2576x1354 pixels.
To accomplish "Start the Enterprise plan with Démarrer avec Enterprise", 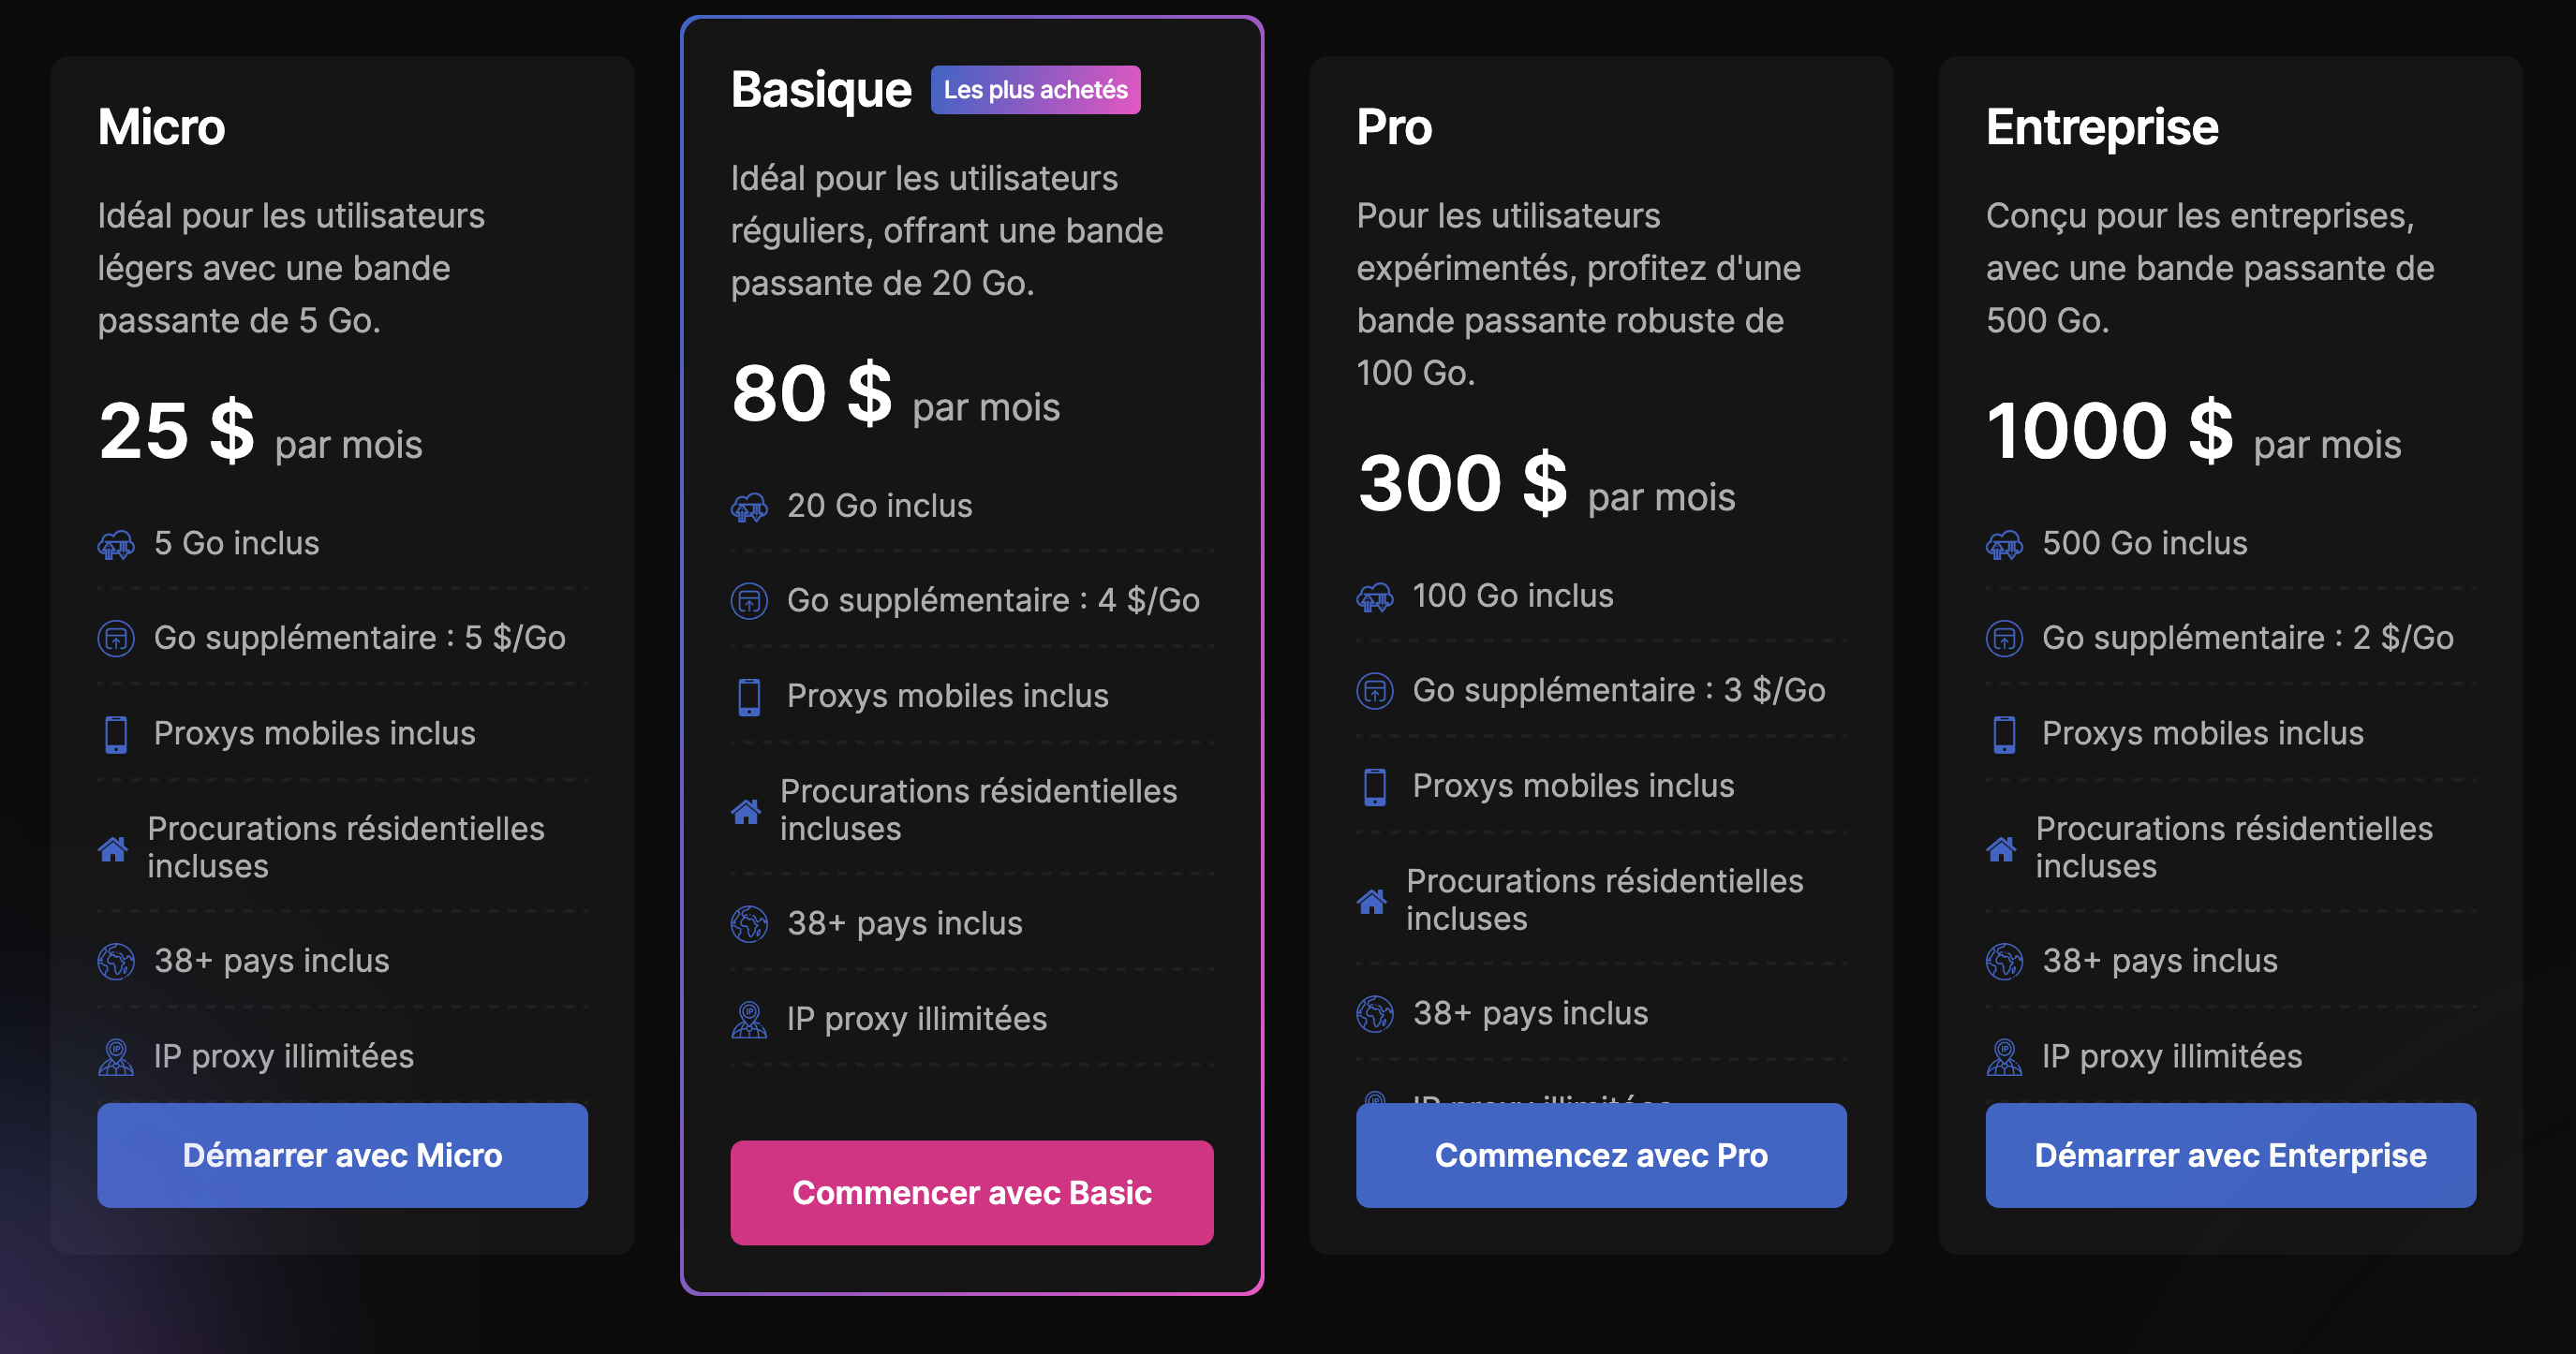I will pos(2230,1155).
